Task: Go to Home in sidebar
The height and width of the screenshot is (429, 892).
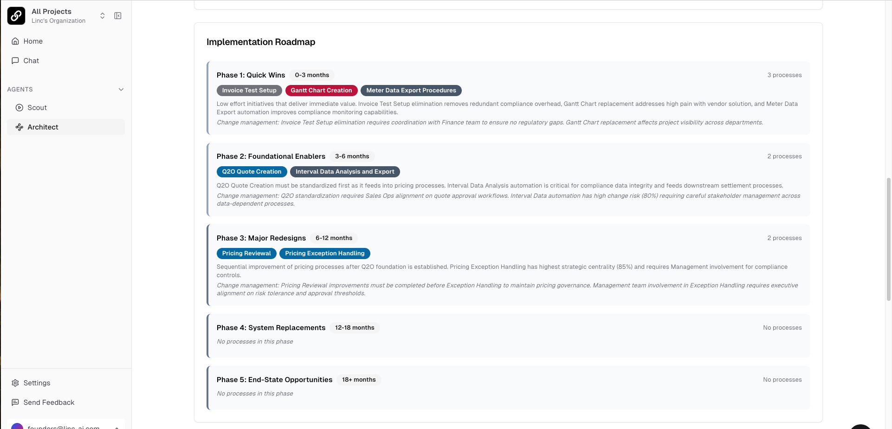Action: [33, 41]
